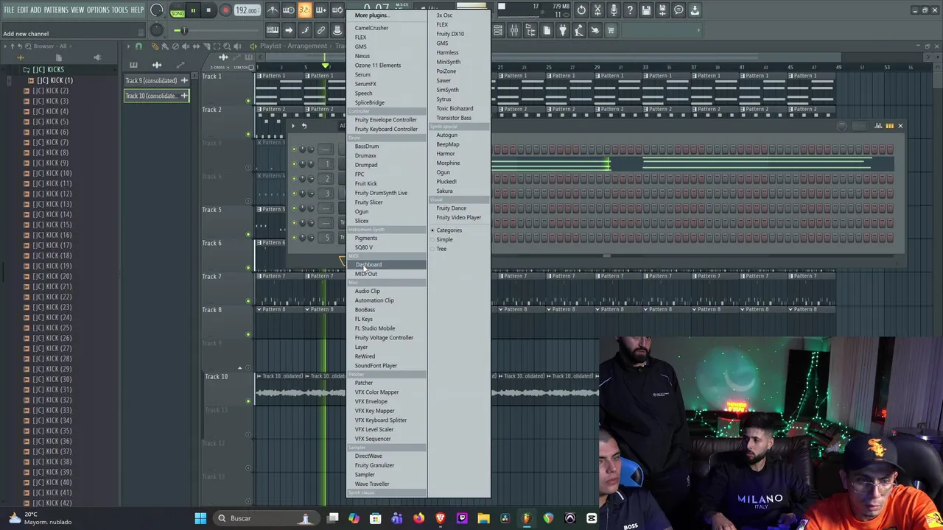Open the TOOLS menu
Screen dimensions: 943x530
click(120, 10)
